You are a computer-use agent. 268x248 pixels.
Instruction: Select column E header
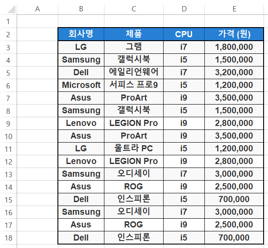[x=234, y=9]
